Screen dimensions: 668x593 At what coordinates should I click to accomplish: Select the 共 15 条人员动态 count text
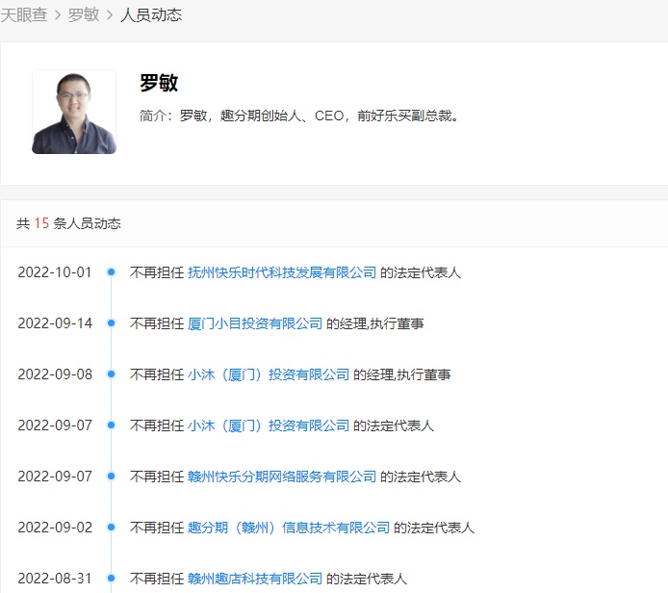coord(68,223)
